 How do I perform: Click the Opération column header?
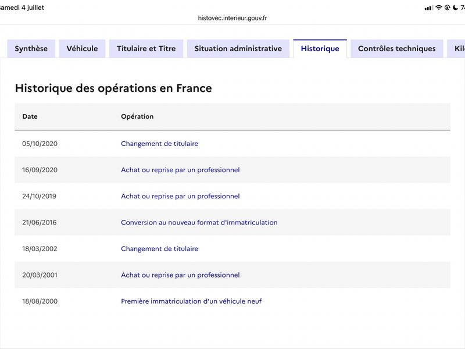click(x=137, y=116)
